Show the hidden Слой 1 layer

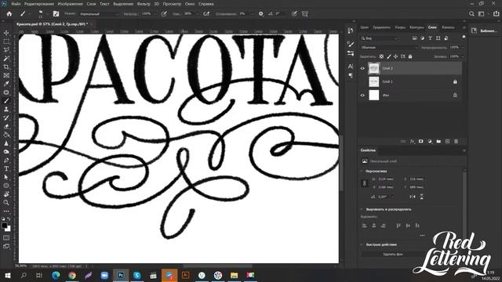click(362, 81)
